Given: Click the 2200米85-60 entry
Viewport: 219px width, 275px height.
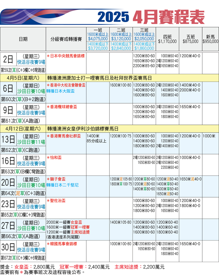Looking at the screenshot, I should pos(144,66).
